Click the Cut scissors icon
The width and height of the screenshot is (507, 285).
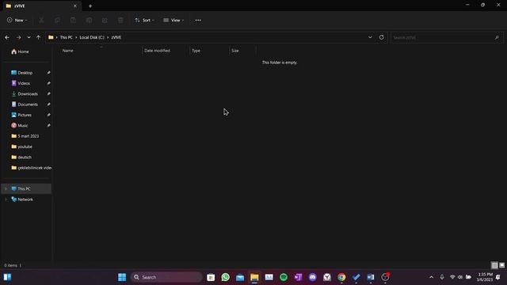[x=41, y=20]
